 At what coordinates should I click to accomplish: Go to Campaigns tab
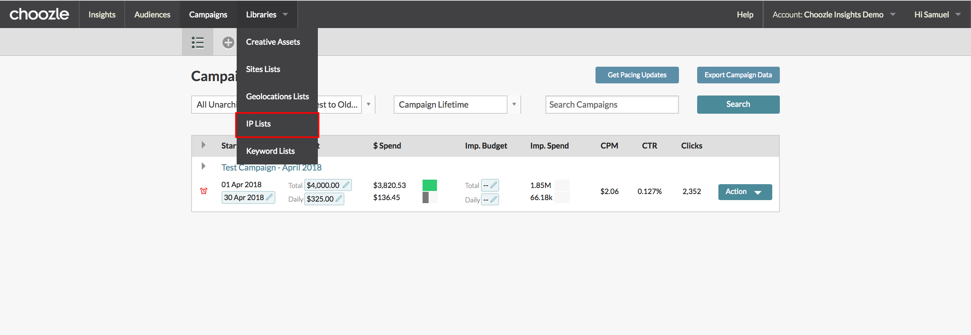pyautogui.click(x=208, y=14)
